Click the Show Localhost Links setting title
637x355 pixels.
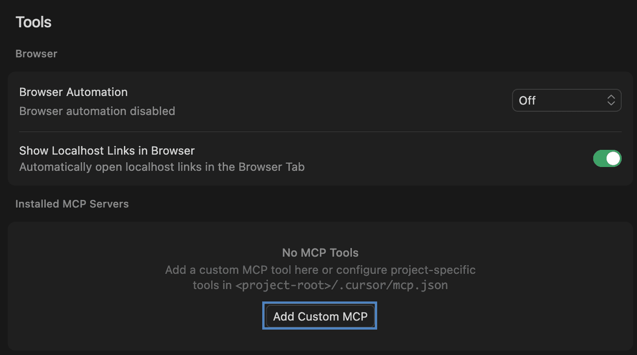(107, 150)
